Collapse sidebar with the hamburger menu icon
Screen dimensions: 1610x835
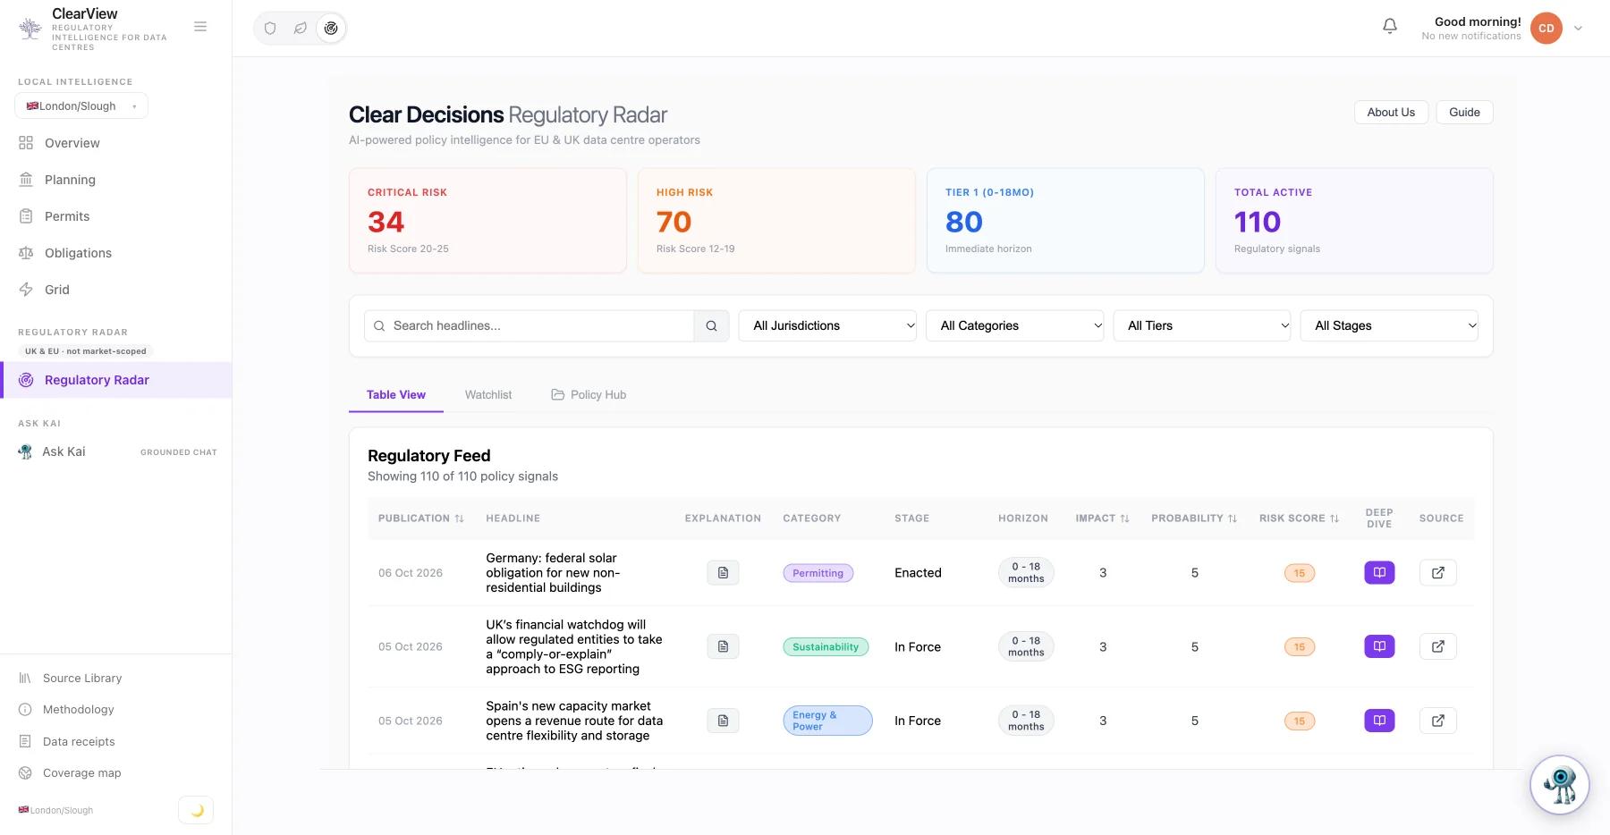[200, 27]
